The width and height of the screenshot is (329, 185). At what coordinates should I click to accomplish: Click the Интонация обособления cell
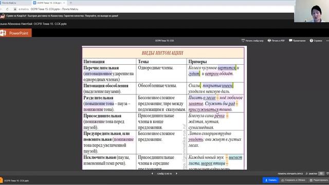(109, 88)
